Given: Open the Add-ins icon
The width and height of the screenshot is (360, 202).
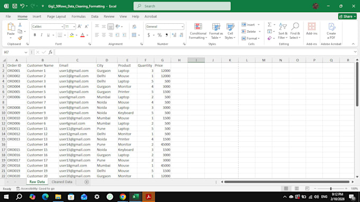Looking at the screenshot, I should 311,29.
